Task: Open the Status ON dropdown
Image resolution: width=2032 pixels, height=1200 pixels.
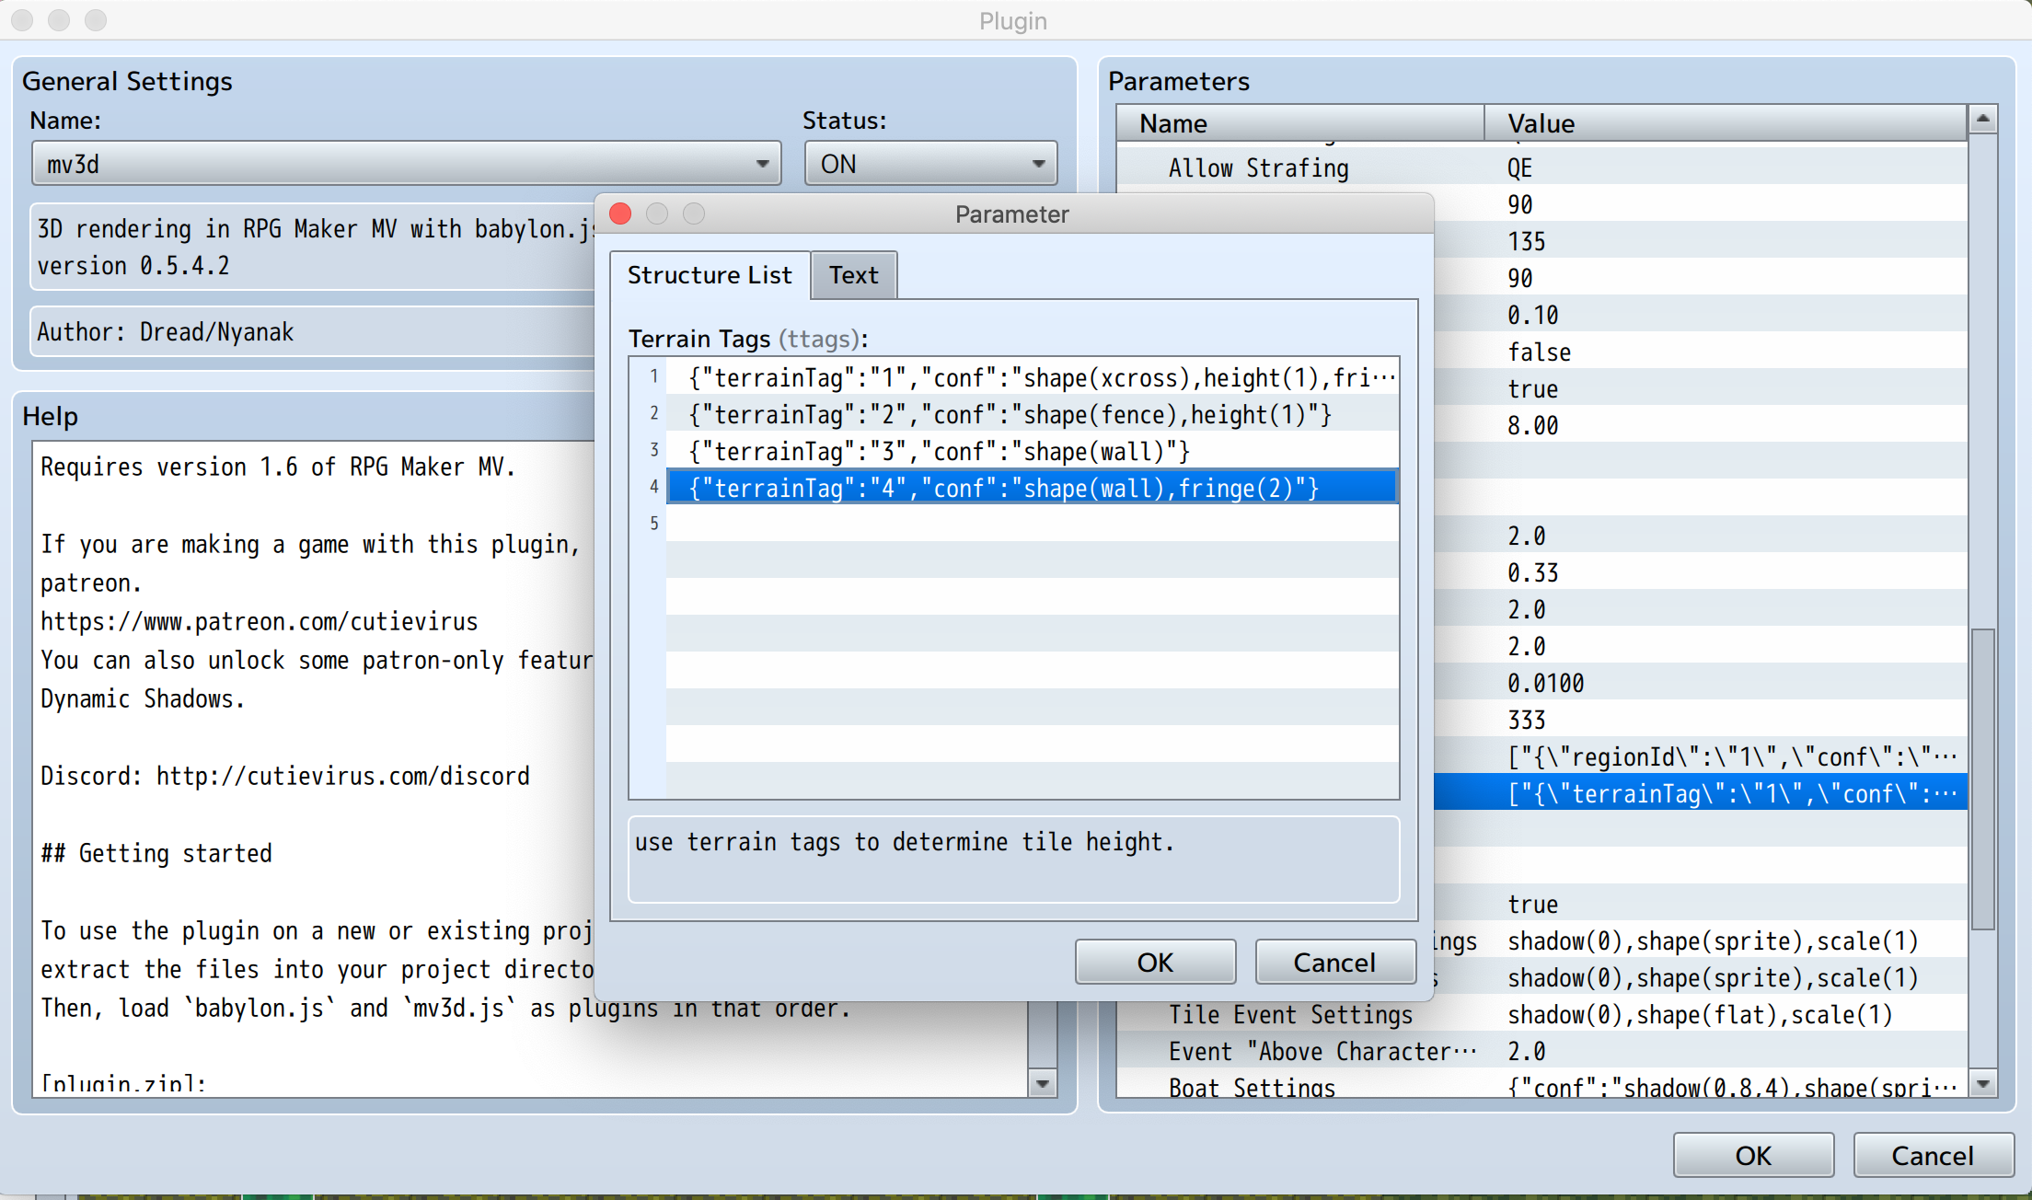Action: [930, 164]
